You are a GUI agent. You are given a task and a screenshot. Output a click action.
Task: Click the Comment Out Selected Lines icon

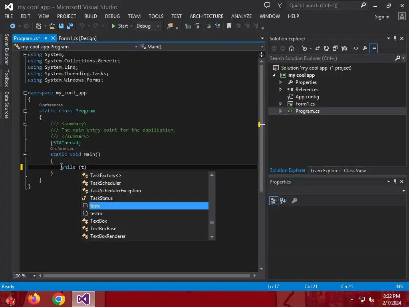[x=208, y=26]
